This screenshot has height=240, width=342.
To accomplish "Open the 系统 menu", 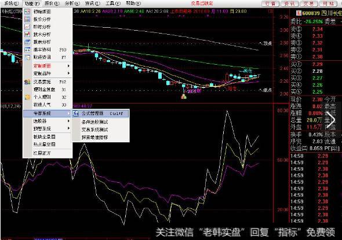I will pos(12,3).
